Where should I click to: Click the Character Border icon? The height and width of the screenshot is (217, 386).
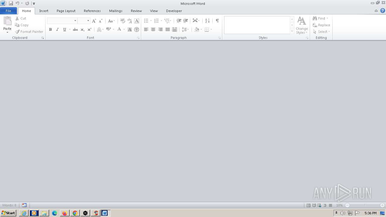point(137,21)
